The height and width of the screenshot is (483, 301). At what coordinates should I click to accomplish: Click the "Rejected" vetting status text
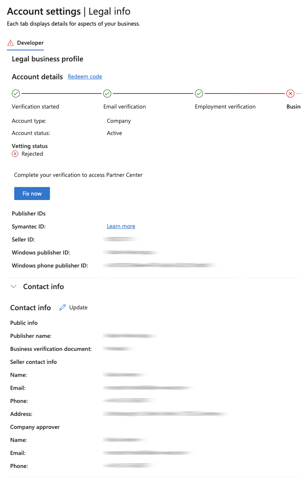32,154
